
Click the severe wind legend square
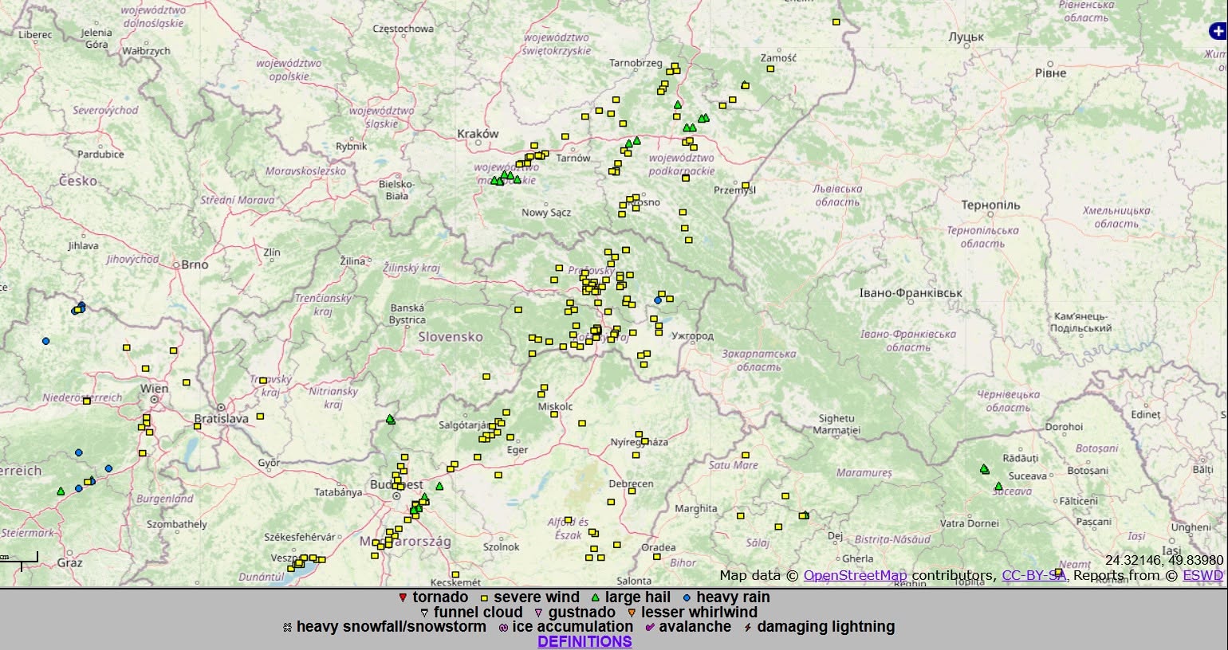click(x=484, y=597)
